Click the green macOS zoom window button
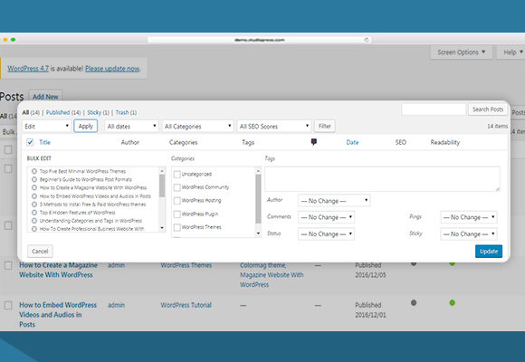 13,40
